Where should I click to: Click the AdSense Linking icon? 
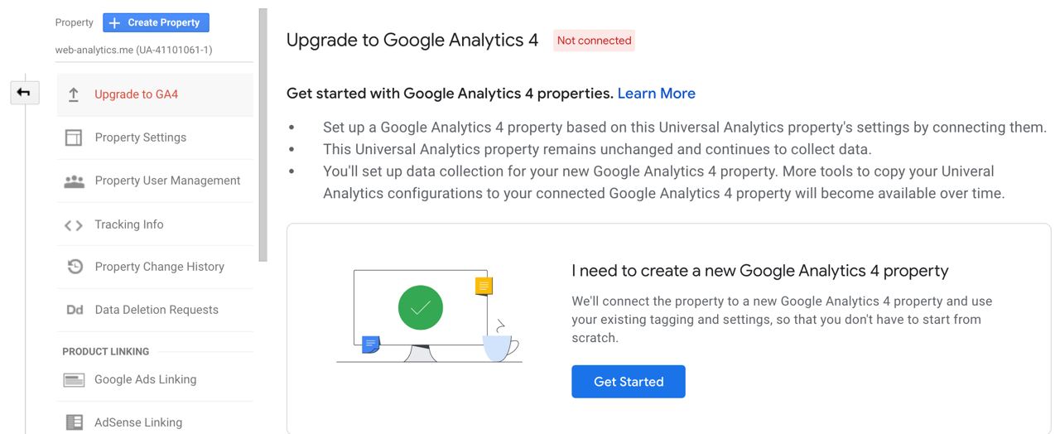[x=74, y=422]
